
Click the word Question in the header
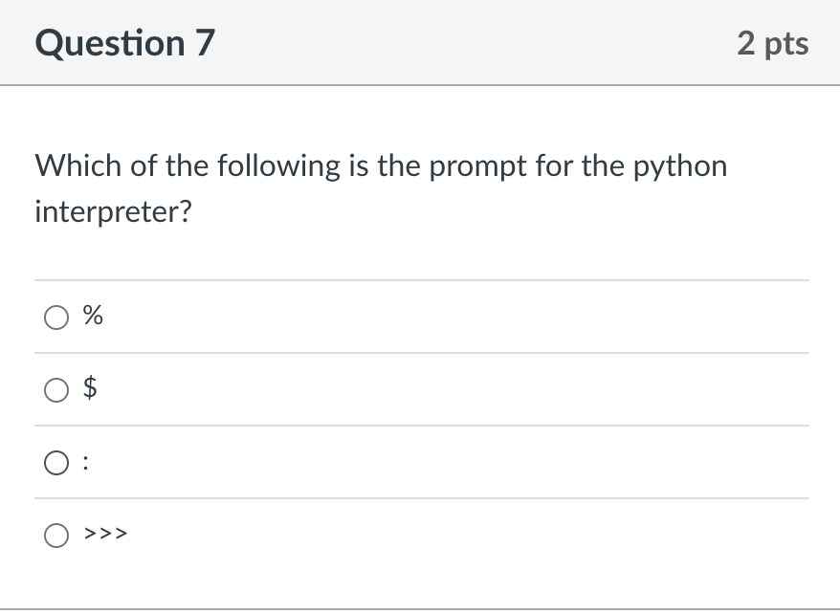click(x=110, y=43)
